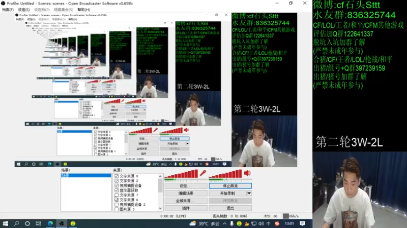Click sources list scrollbar thumb
This screenshot has width=407, height=228.
tap(160, 185)
